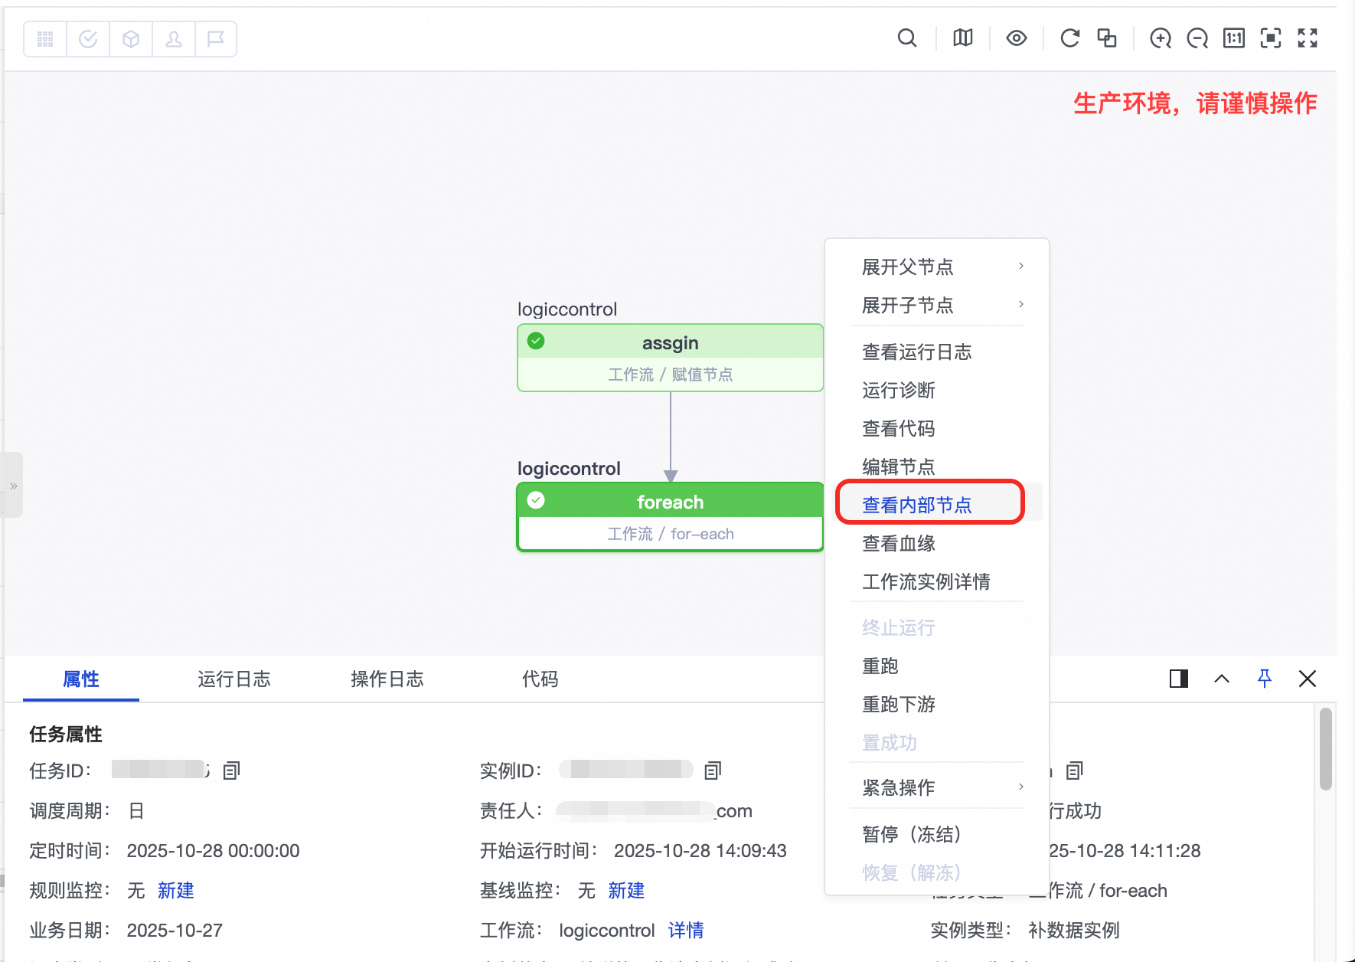The image size is (1355, 962).
Task: Fit graph to screen icon
Action: point(1271,38)
